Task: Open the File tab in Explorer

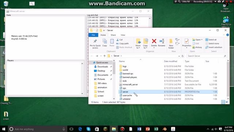Action: pos(93,35)
